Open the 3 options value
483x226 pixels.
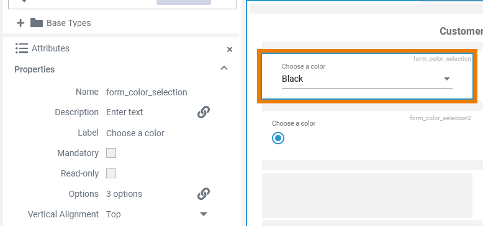124,194
